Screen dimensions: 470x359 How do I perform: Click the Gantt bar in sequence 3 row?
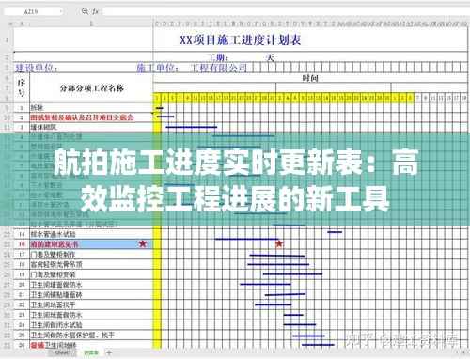click(192, 127)
